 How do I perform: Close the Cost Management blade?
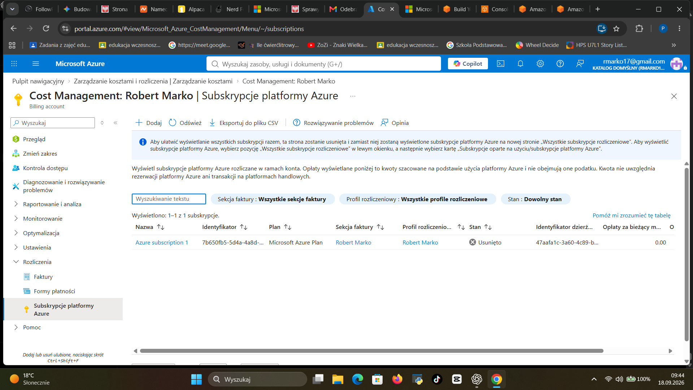674,96
